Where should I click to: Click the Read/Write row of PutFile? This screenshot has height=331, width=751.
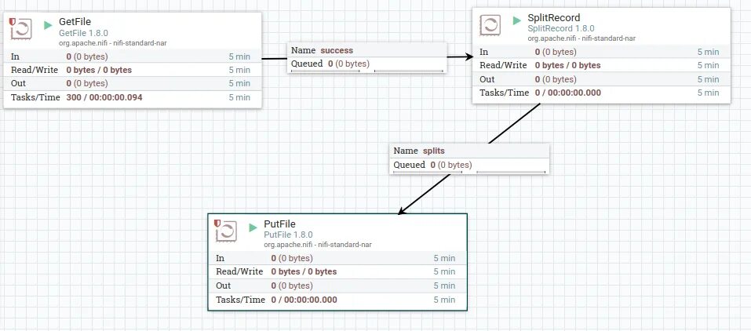click(x=337, y=271)
